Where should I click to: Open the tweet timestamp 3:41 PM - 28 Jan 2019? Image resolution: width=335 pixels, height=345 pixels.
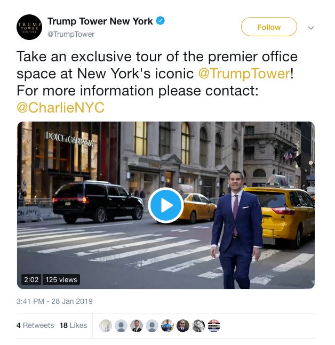(54, 301)
